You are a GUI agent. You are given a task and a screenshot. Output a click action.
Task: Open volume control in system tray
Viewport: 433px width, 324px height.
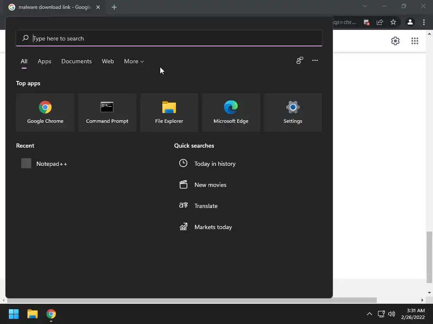point(392,314)
